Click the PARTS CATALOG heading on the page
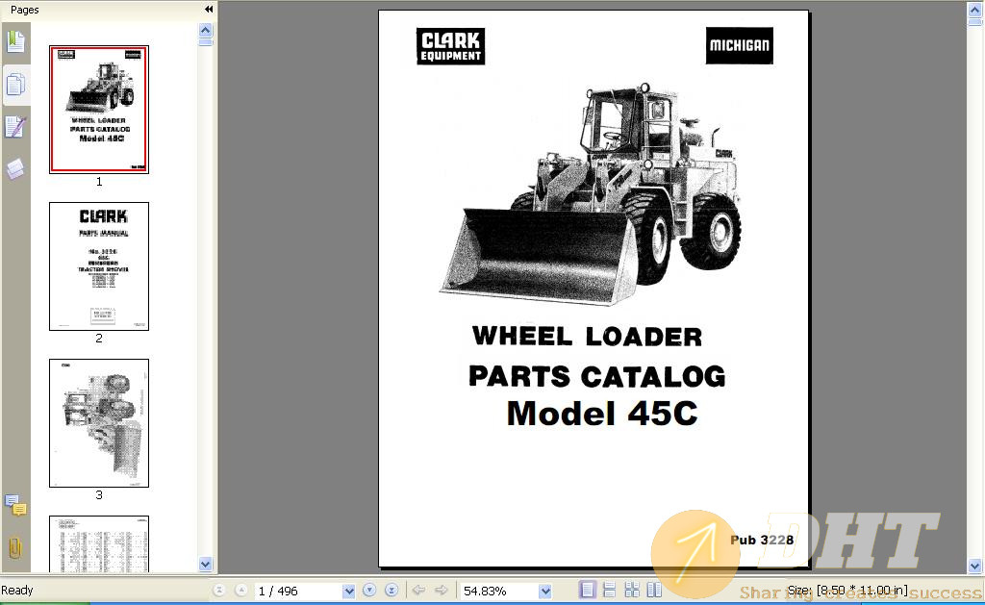This screenshot has height=605, width=985. click(x=596, y=376)
